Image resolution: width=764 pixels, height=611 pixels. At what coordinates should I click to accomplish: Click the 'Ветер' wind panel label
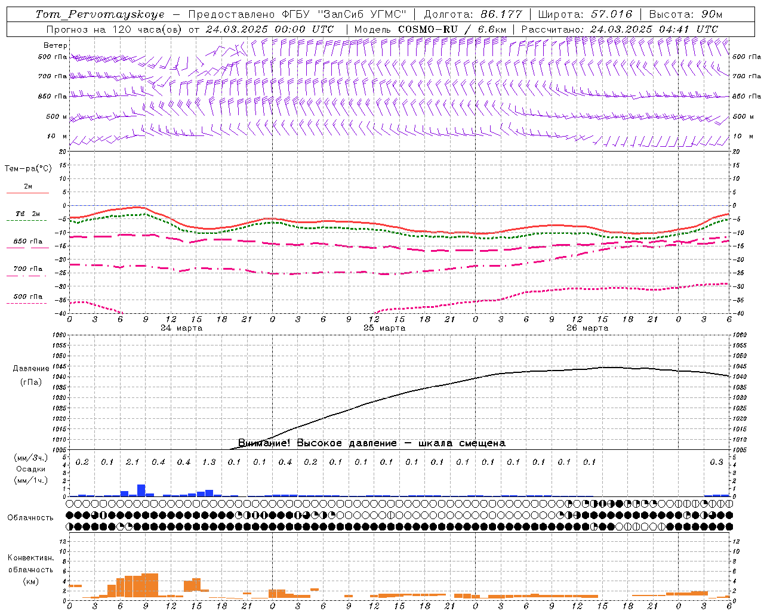pos(55,45)
